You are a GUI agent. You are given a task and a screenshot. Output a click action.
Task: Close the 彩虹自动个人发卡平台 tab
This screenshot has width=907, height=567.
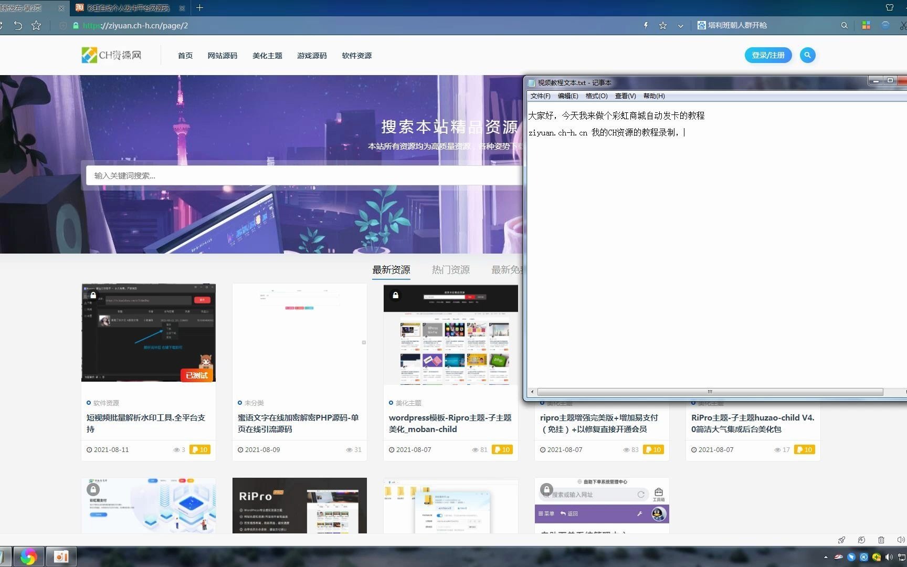tap(182, 8)
